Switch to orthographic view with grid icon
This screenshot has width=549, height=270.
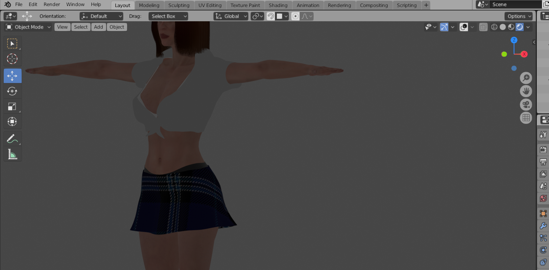click(526, 118)
